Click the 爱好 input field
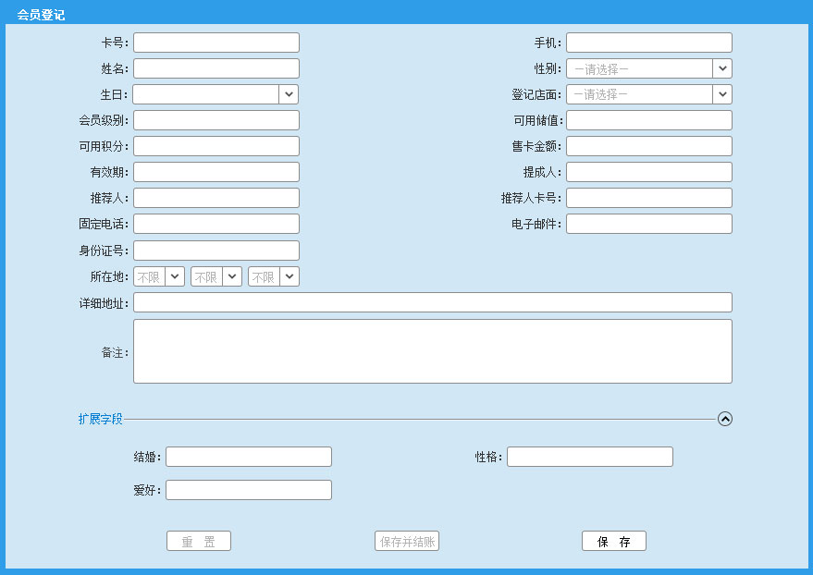The height and width of the screenshot is (575, 813). [248, 490]
